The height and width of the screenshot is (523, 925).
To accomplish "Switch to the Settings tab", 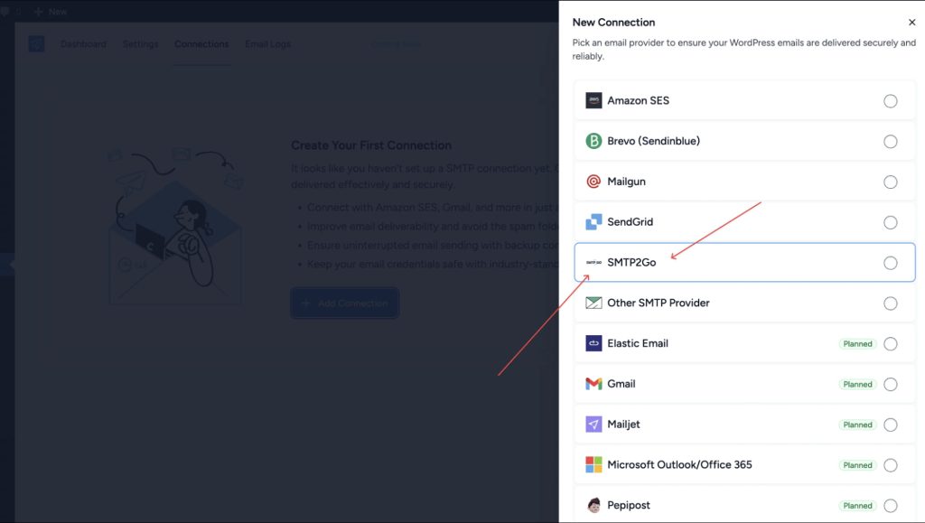I will 140,43.
